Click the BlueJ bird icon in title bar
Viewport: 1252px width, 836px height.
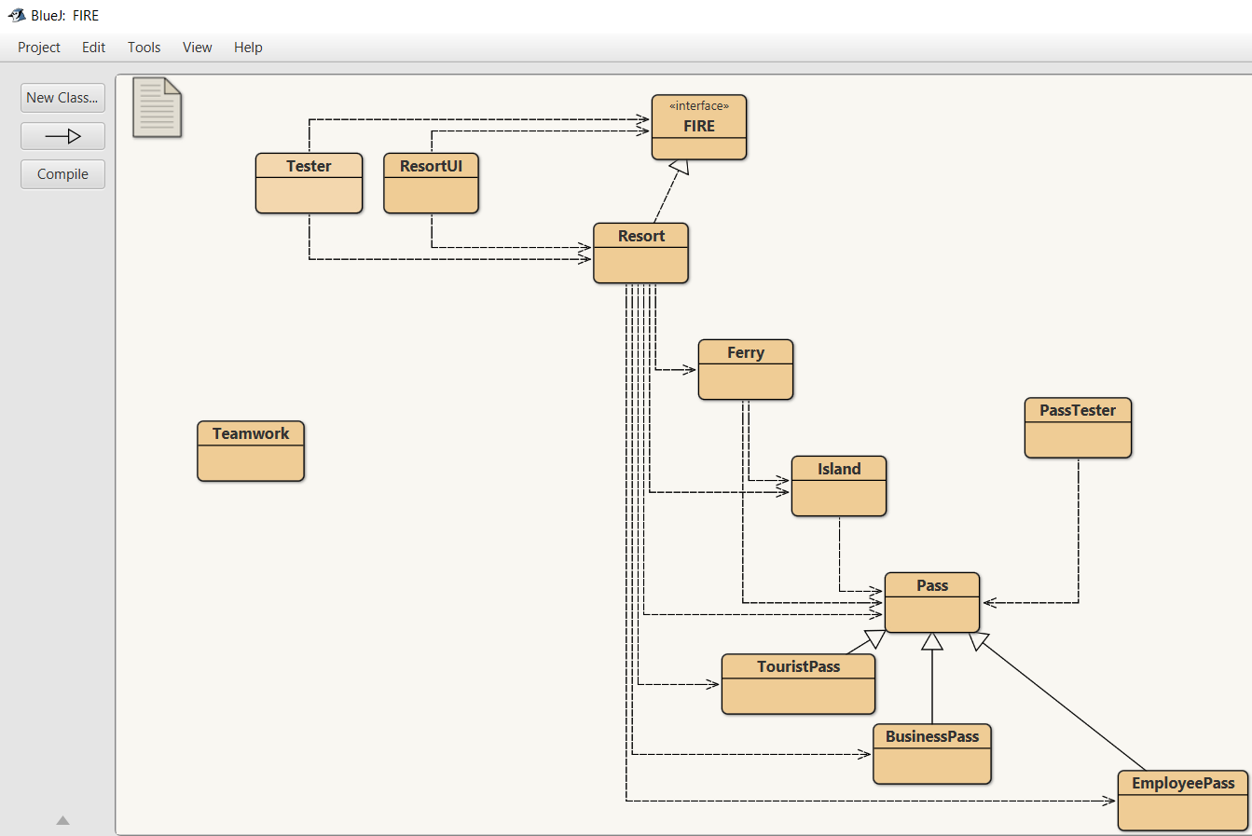click(16, 15)
